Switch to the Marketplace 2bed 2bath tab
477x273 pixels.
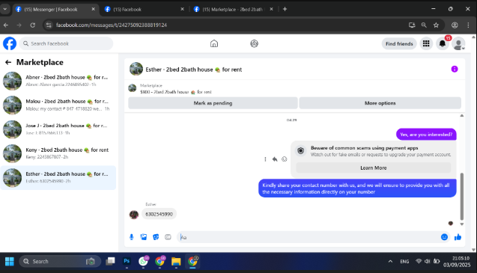234,10
